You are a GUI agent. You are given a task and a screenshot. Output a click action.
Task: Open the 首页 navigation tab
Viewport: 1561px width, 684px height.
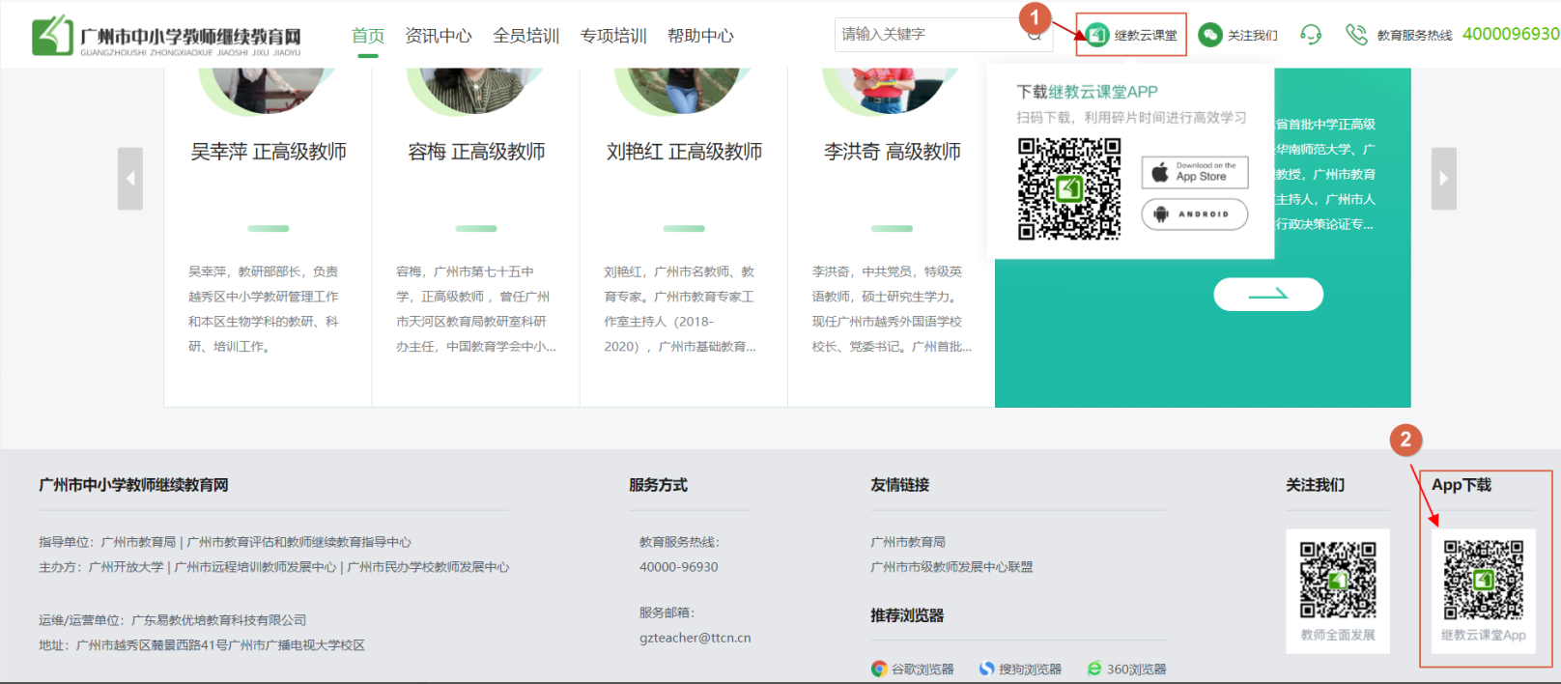368,36
